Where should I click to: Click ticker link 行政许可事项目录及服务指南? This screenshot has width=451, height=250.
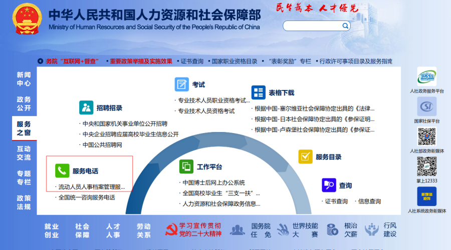coord(356,61)
